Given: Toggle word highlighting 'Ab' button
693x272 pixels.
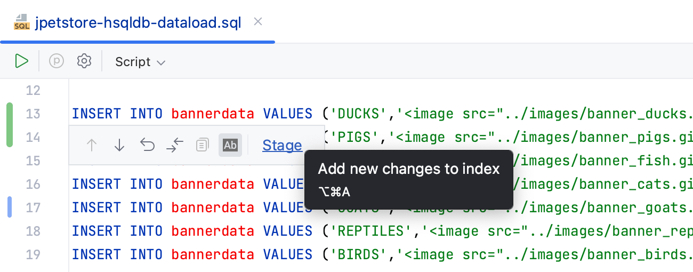Looking at the screenshot, I should tap(230, 145).
